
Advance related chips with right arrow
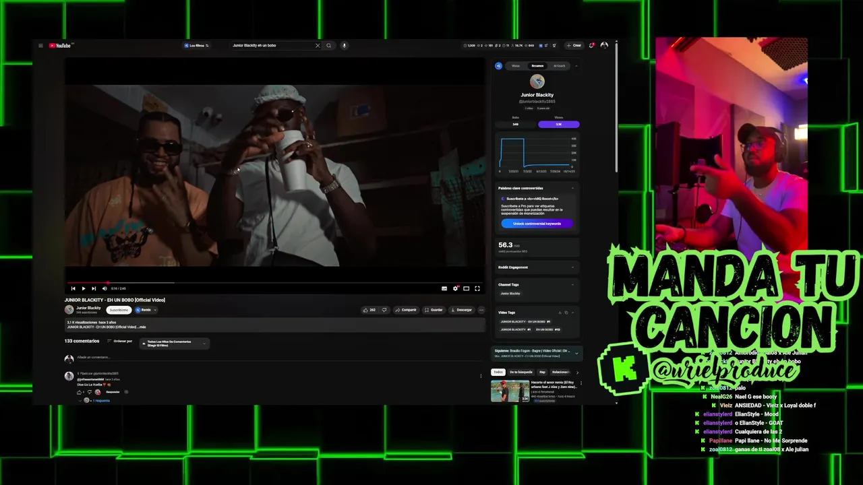tap(577, 372)
